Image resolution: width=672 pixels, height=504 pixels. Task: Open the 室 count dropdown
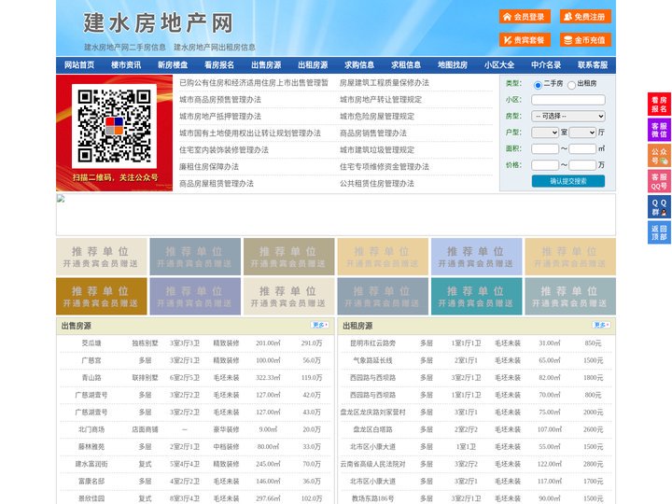point(545,133)
